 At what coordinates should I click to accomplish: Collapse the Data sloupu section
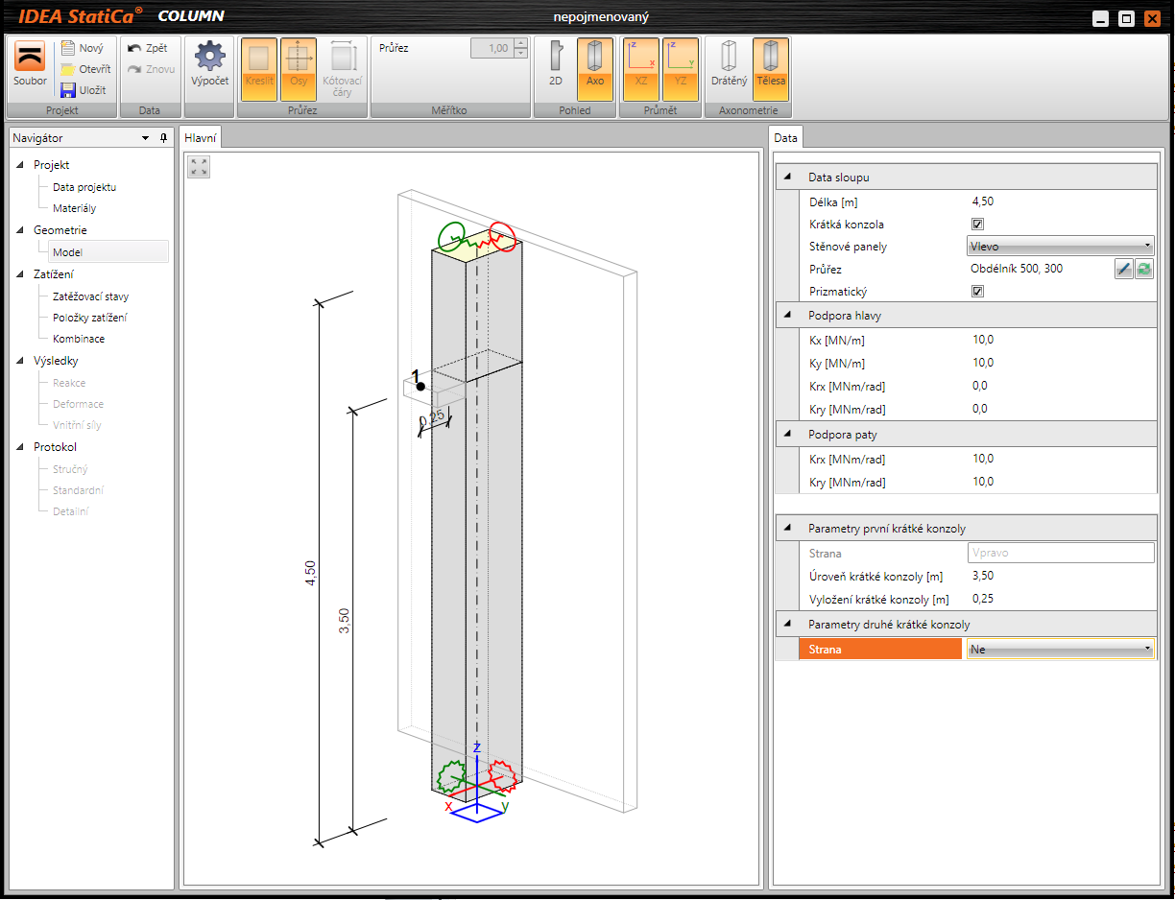(788, 178)
